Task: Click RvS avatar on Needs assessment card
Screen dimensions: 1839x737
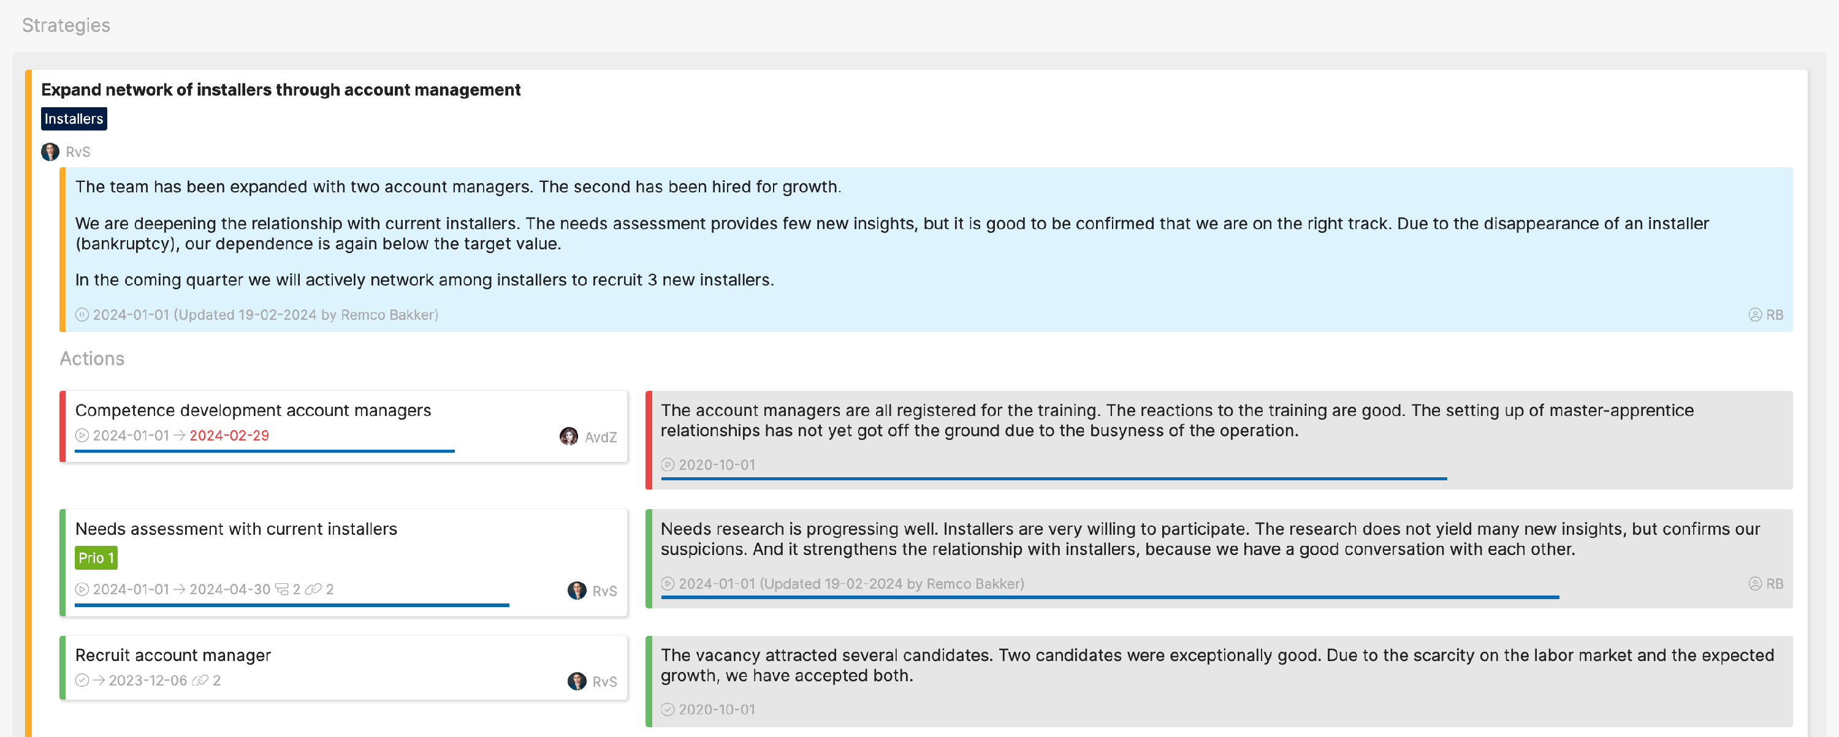Action: coord(577,591)
